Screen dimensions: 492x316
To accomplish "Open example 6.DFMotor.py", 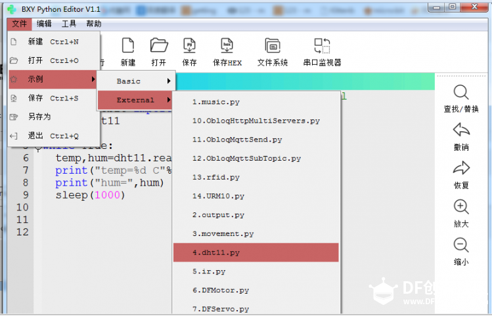I will [x=256, y=290].
